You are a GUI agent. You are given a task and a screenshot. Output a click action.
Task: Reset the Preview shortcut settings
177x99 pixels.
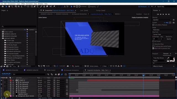(x=174, y=20)
